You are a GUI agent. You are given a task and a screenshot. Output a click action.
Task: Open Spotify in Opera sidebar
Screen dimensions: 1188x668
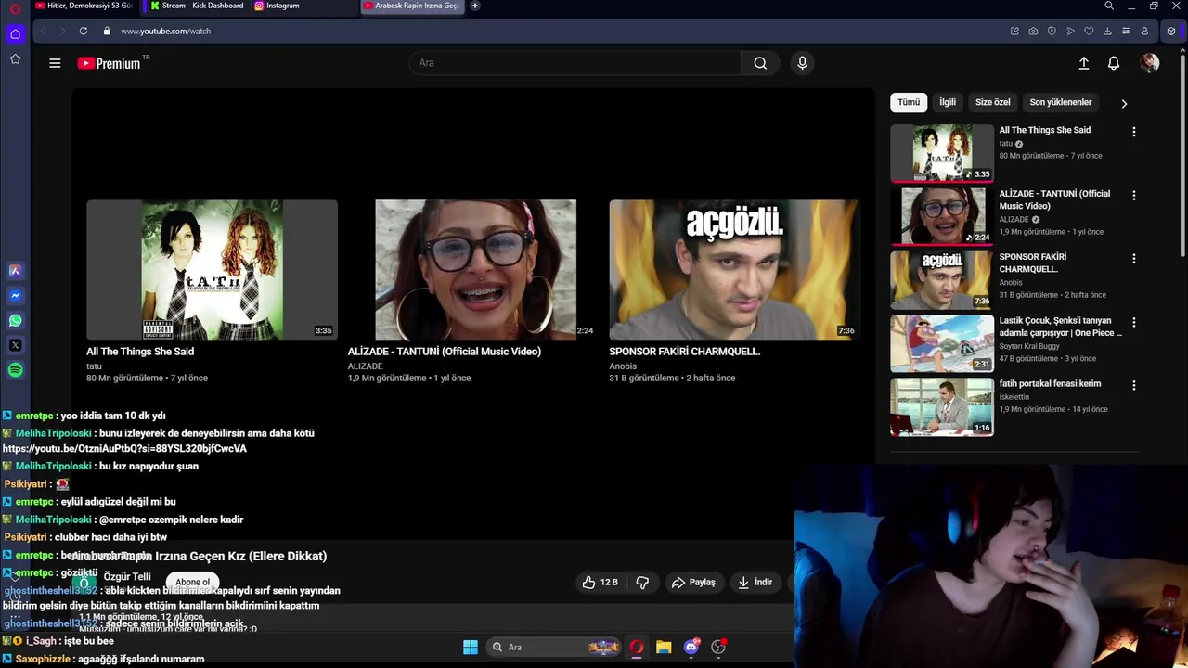click(x=15, y=370)
